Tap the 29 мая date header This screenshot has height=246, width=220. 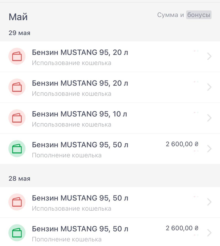coord(19,33)
